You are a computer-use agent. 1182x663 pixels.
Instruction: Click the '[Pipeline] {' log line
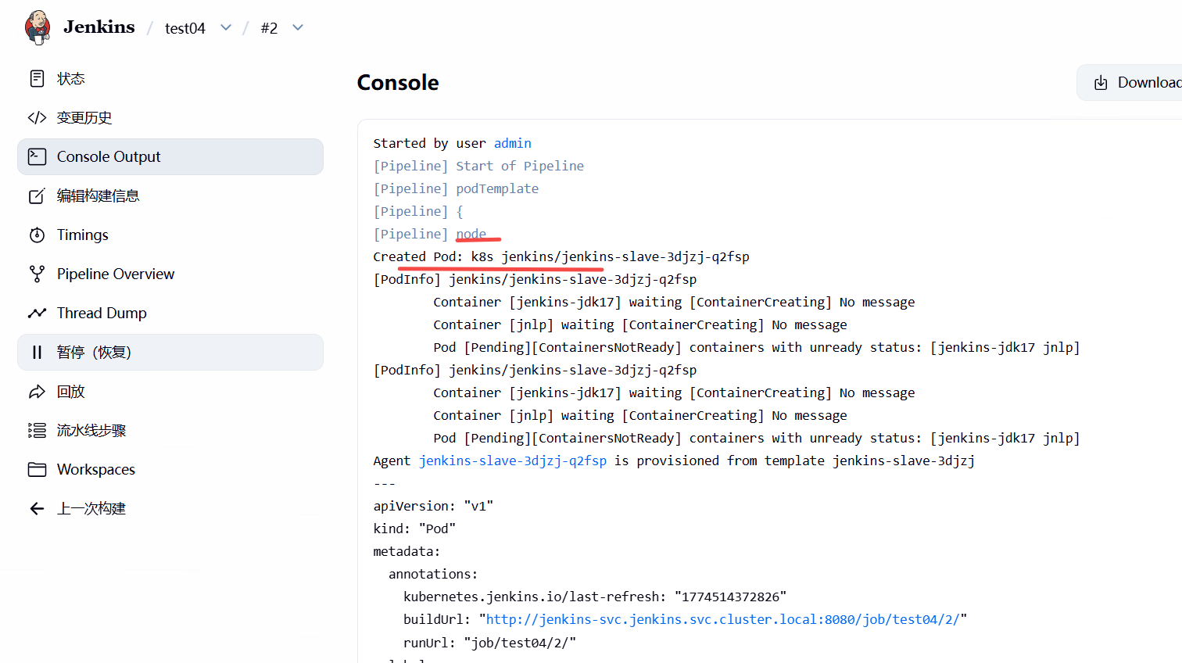coord(418,211)
